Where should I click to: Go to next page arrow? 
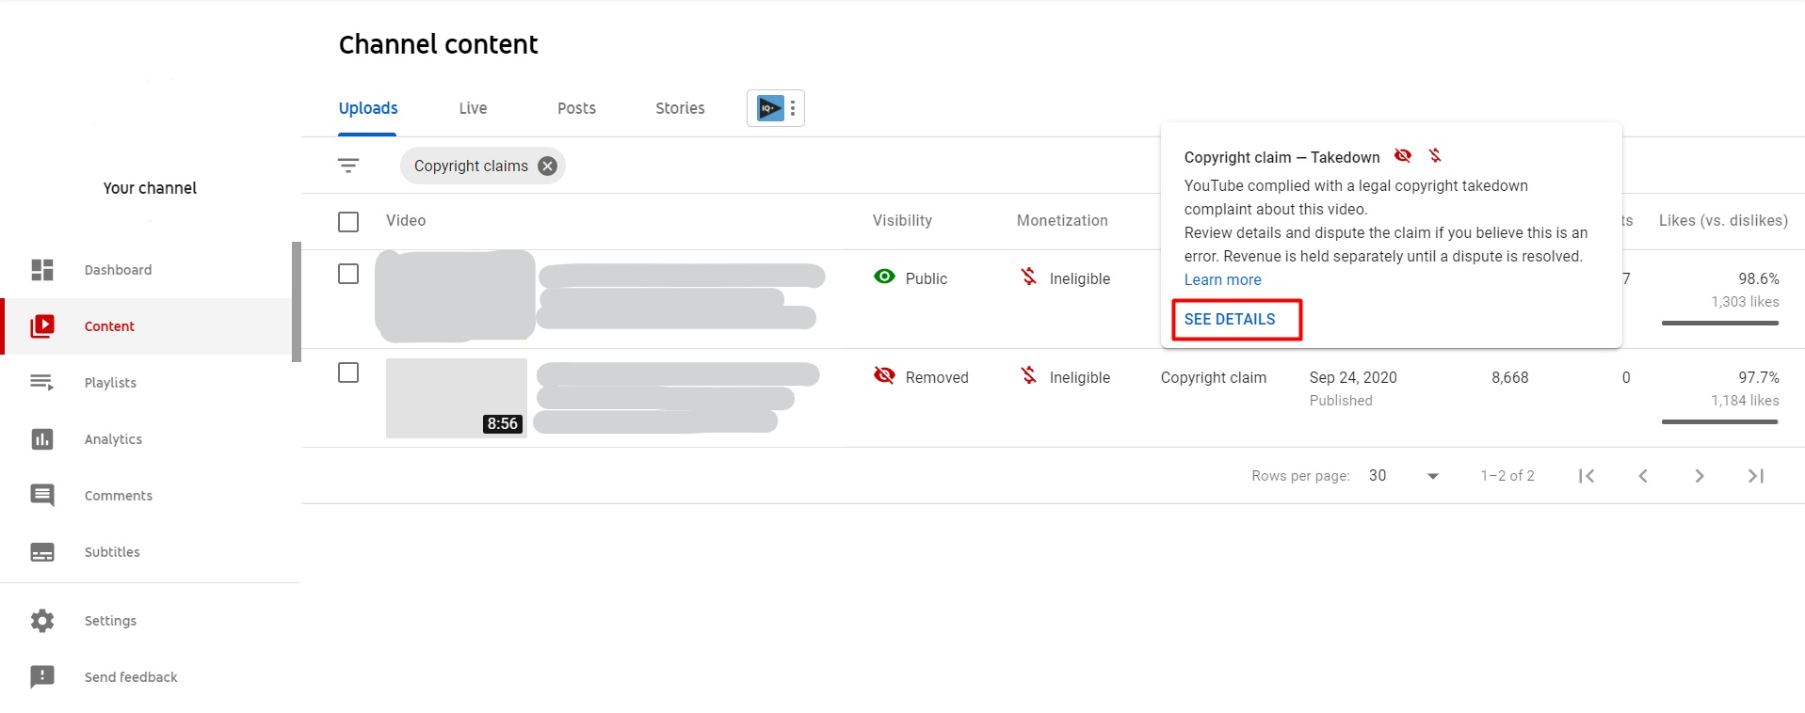pos(1700,476)
